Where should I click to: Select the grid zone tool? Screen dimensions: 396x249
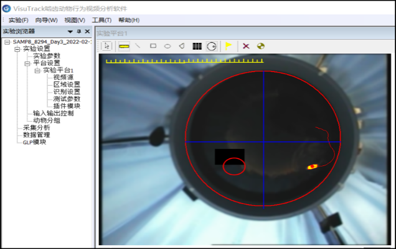(197, 46)
